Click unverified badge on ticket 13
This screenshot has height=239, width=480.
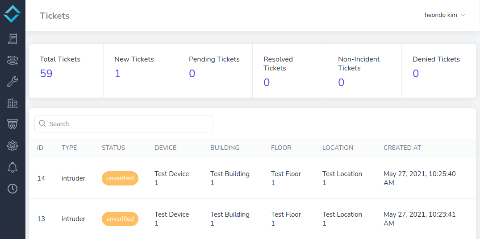click(120, 219)
